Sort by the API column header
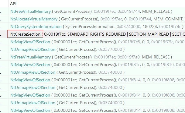185x113 pixels. 13,4
